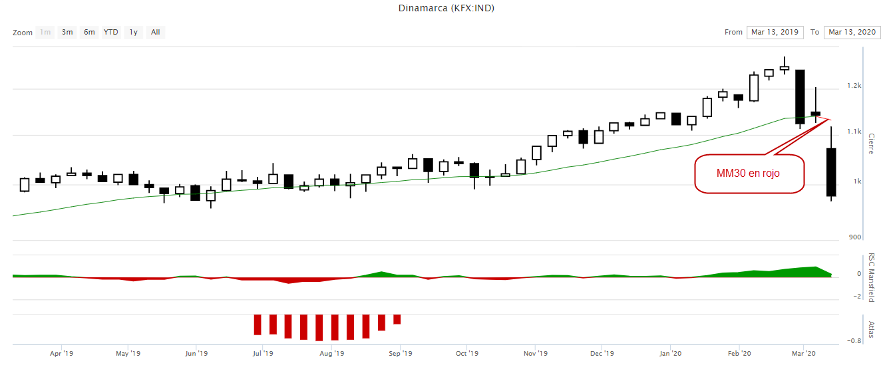The height and width of the screenshot is (369, 887).
Task: Click the Jun '19 date label
Action: click(196, 354)
